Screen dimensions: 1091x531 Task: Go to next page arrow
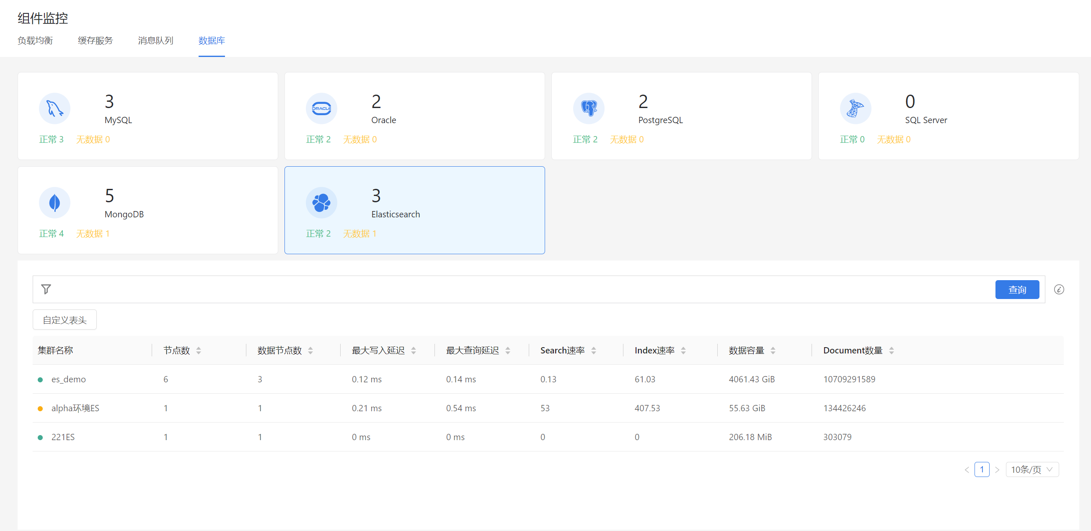[x=997, y=469]
